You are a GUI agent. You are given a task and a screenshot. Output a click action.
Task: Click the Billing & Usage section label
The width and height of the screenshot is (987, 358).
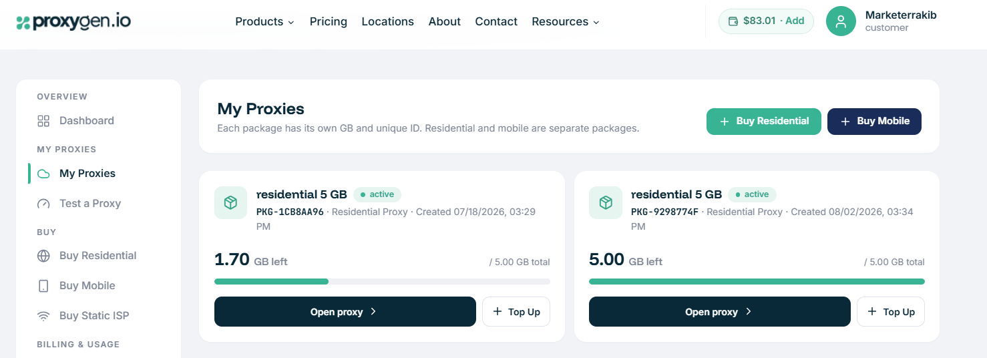[x=78, y=345]
